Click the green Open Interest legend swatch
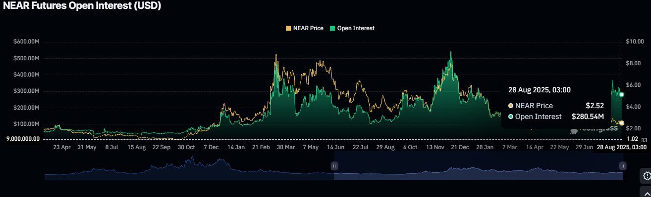 coord(332,28)
